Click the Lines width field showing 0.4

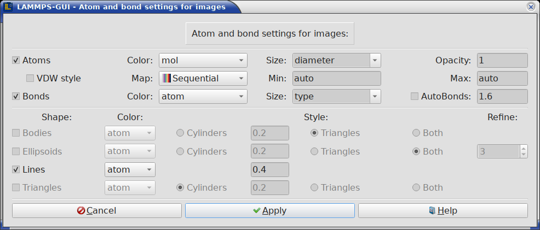point(269,170)
